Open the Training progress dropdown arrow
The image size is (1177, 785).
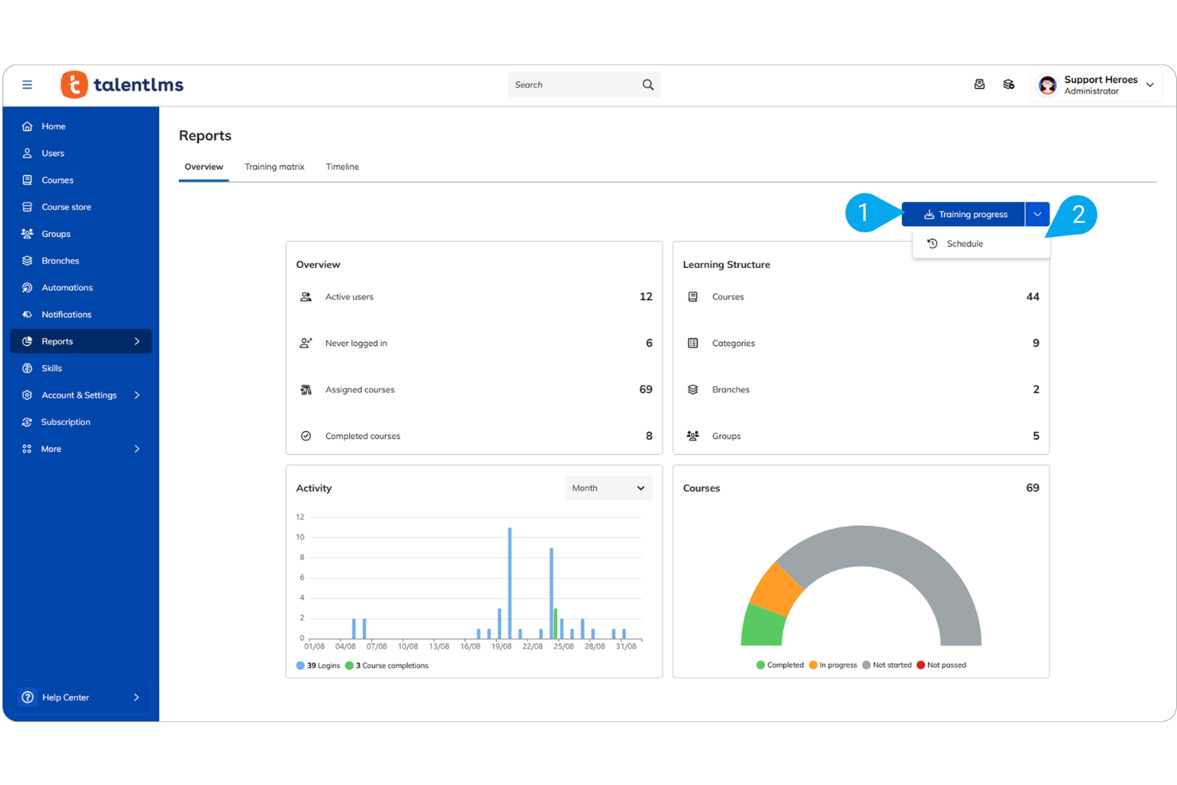(1037, 213)
